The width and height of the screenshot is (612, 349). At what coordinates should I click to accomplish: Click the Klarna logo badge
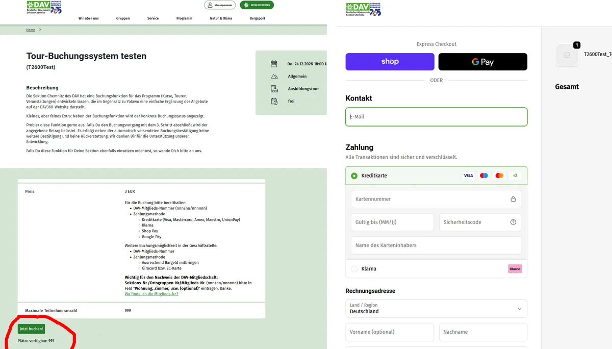[515, 269]
